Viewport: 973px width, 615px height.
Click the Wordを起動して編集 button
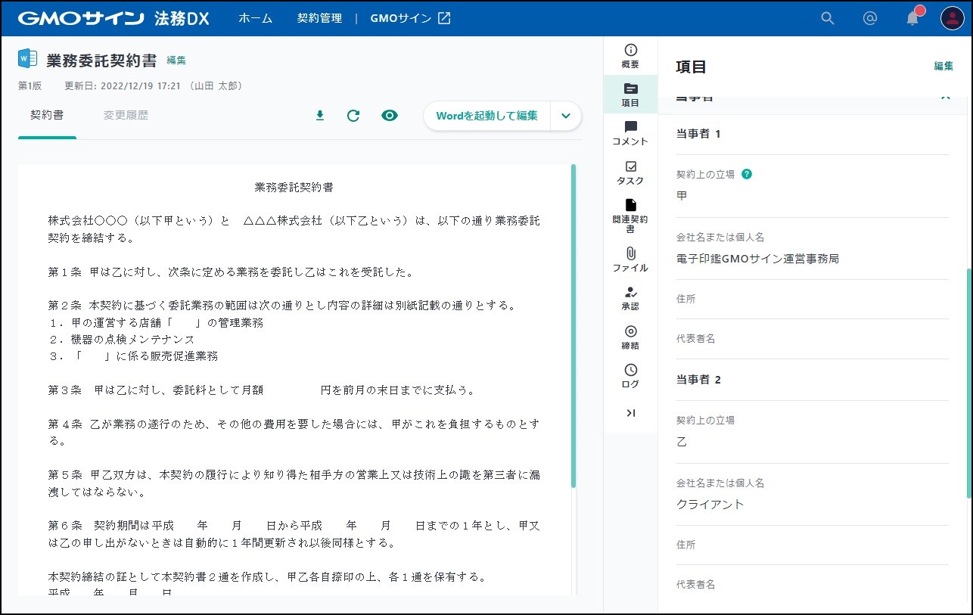click(486, 116)
